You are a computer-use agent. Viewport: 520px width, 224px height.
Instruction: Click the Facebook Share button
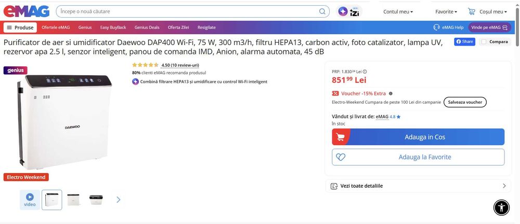coord(464,41)
